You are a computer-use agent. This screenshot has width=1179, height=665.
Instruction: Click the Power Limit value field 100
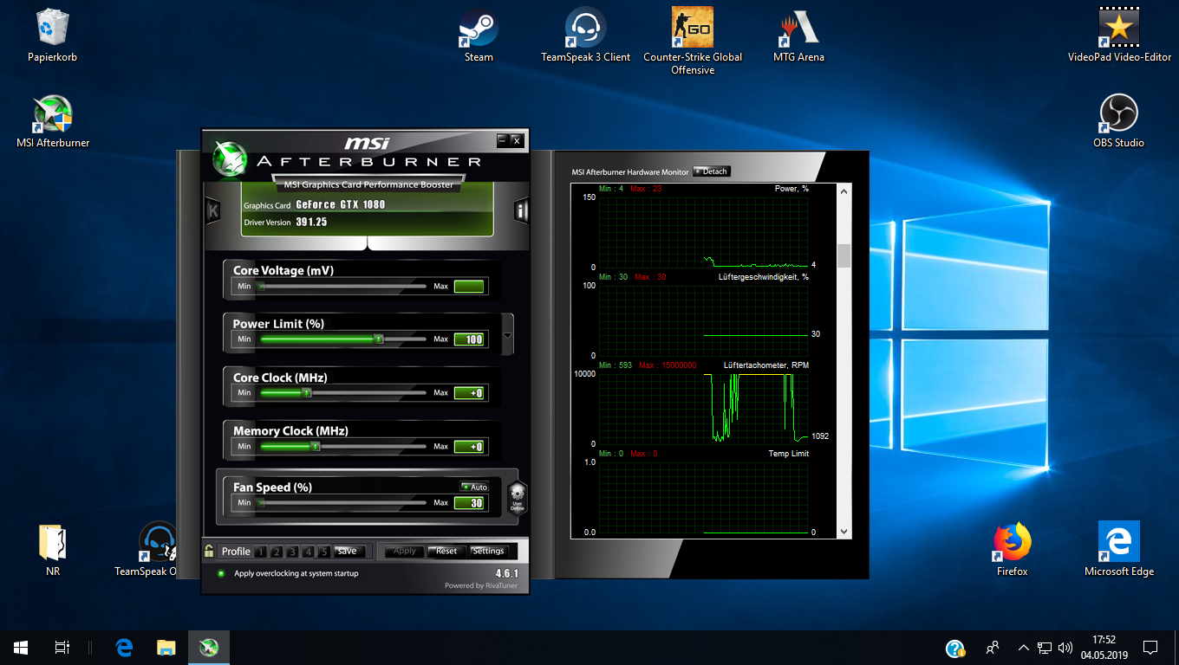469,339
